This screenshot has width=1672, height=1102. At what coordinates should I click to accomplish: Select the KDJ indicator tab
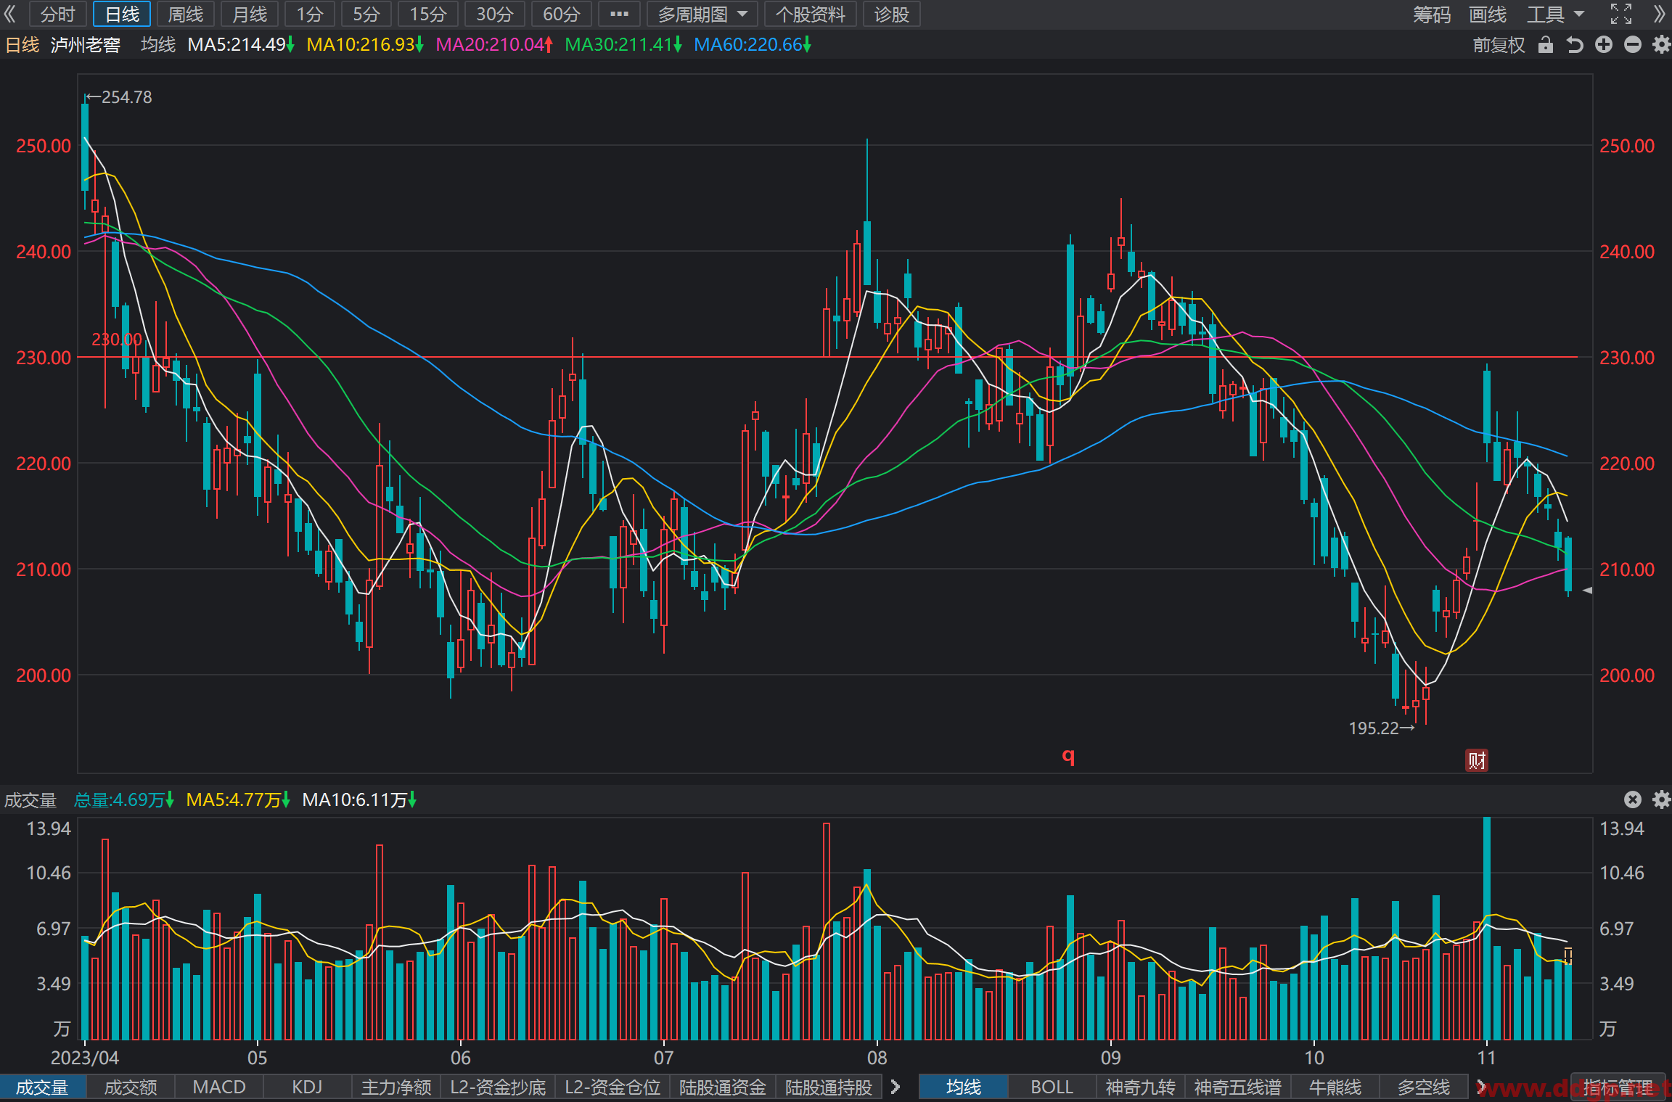click(307, 1087)
